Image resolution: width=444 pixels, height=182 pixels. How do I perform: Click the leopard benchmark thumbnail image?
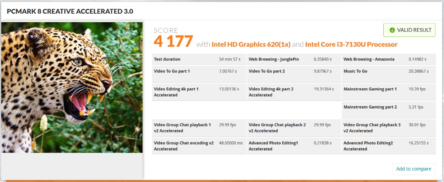tap(72, 87)
